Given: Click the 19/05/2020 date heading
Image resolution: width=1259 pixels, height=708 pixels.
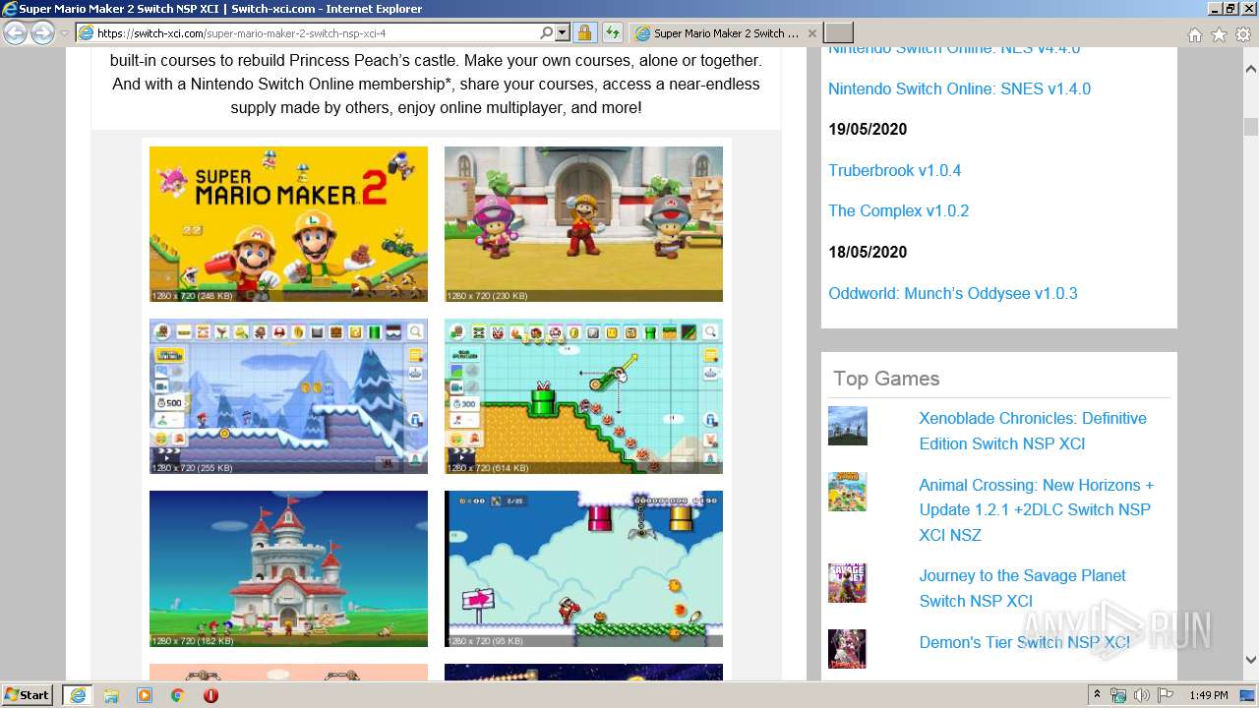Looking at the screenshot, I should (x=868, y=129).
